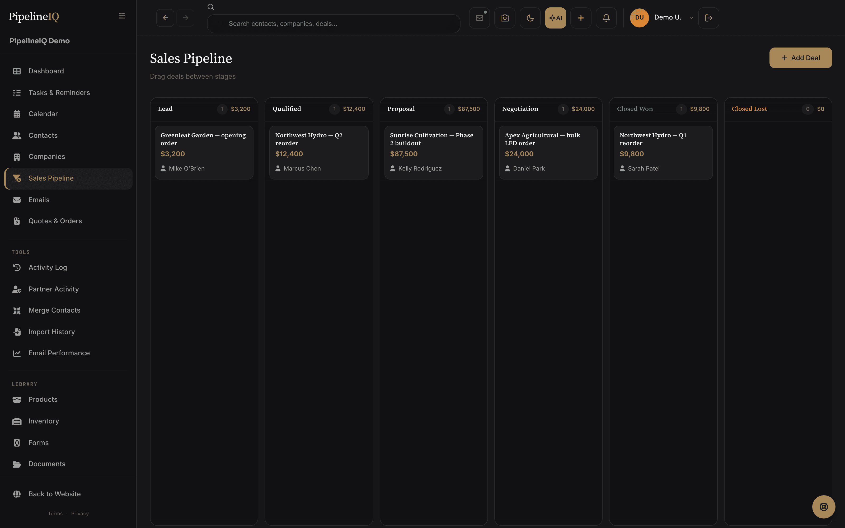Image resolution: width=845 pixels, height=528 pixels.
Task: Click the Proposal column header
Action: point(434,109)
